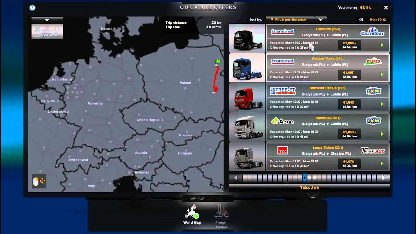Viewport: 416px width, 234px height.
Task: Select the Large Tubes (22 t) job title
Action: [x=328, y=147]
